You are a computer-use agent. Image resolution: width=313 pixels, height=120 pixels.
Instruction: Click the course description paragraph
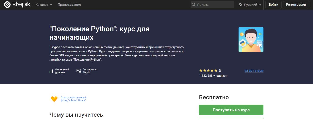116,53
